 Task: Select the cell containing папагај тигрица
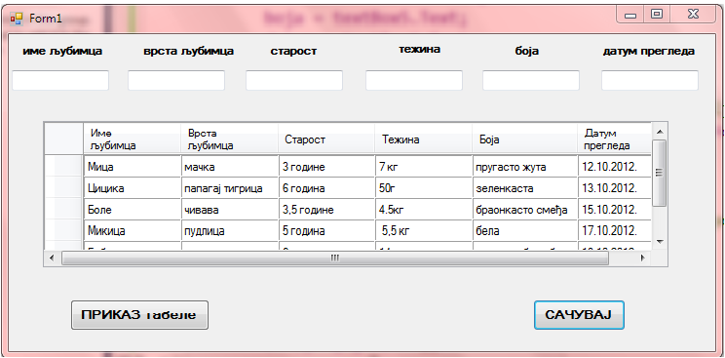point(230,188)
